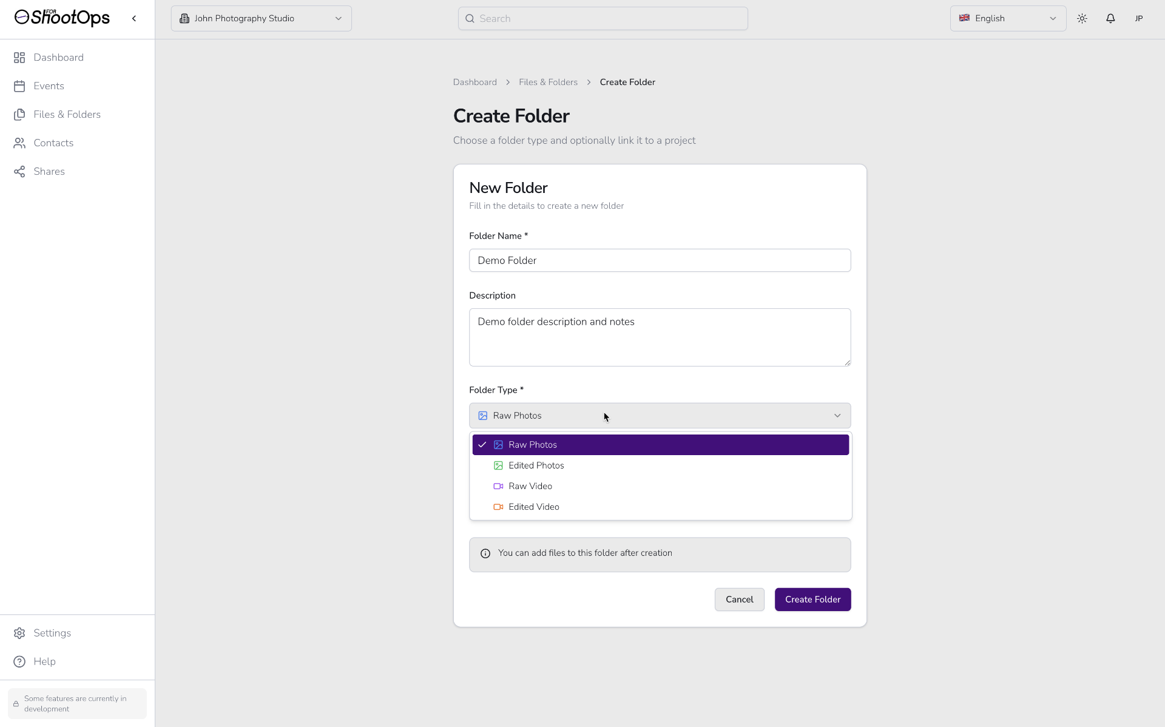Screen dimensions: 1165x727
Task: Open the English language dropdown
Action: tap(1007, 18)
